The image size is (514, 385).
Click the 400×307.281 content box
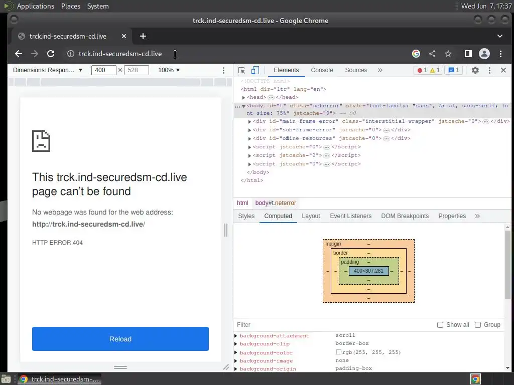(x=369, y=271)
